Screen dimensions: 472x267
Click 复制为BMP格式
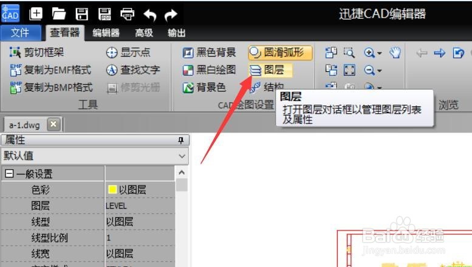51,88
